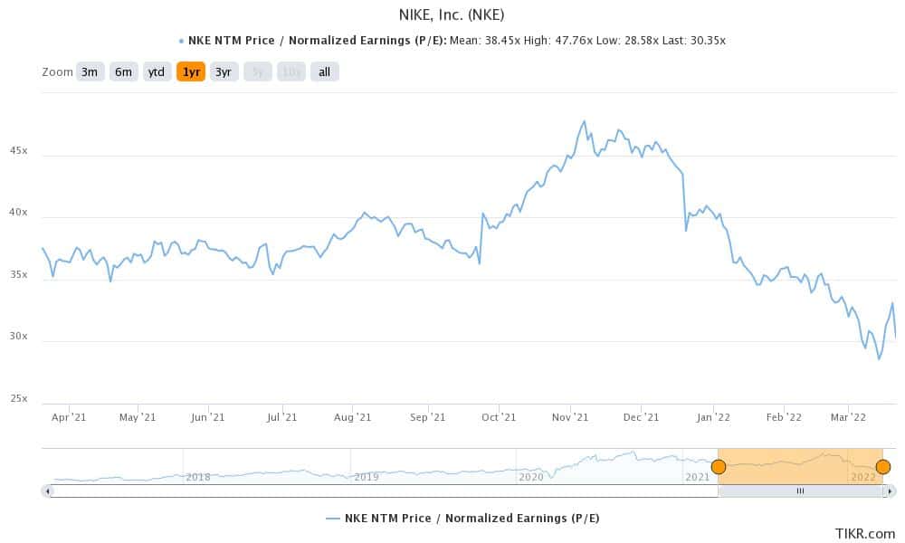
Task: Click the Feb '22 x-axis label
Action: (x=784, y=417)
